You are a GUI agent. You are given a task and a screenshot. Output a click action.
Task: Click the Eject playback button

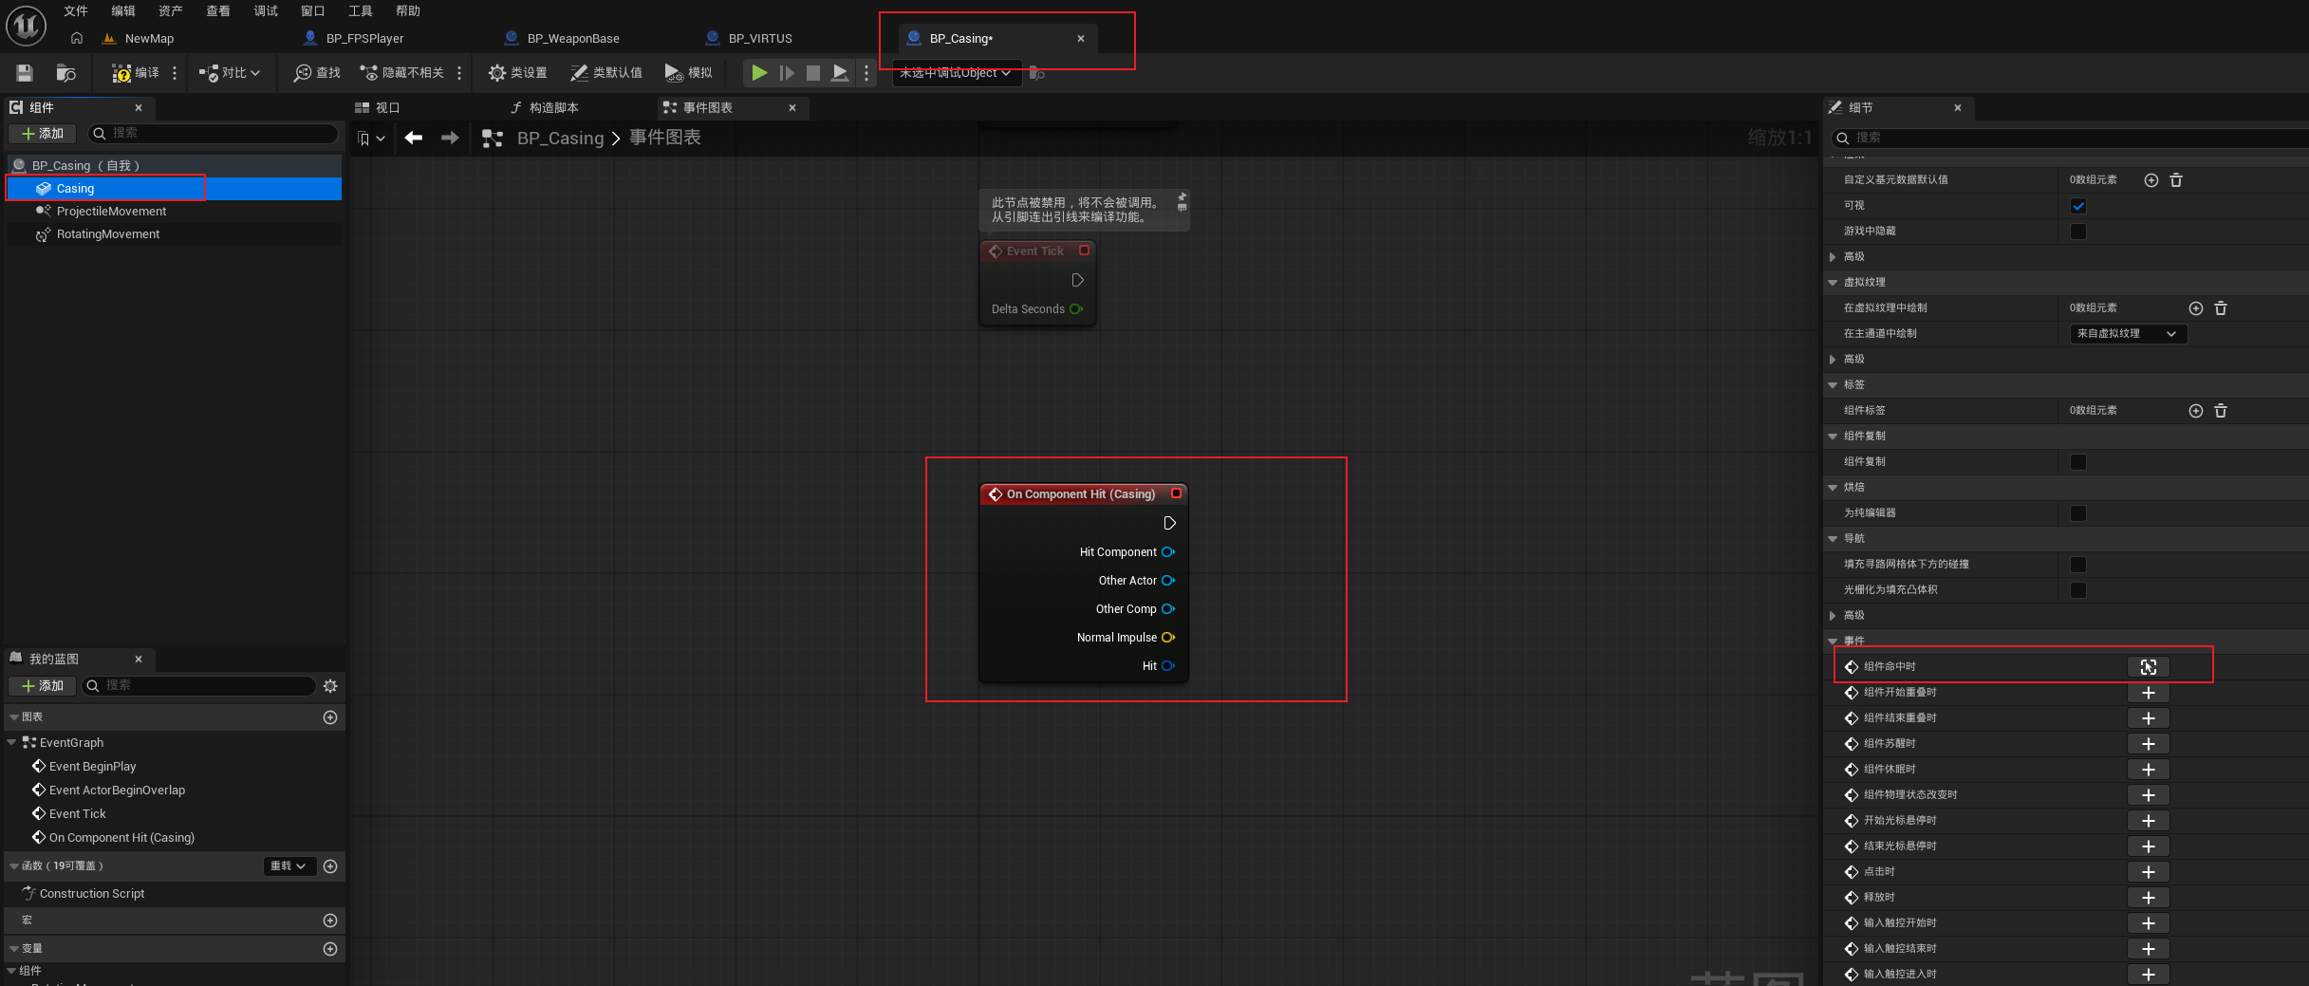click(x=840, y=73)
